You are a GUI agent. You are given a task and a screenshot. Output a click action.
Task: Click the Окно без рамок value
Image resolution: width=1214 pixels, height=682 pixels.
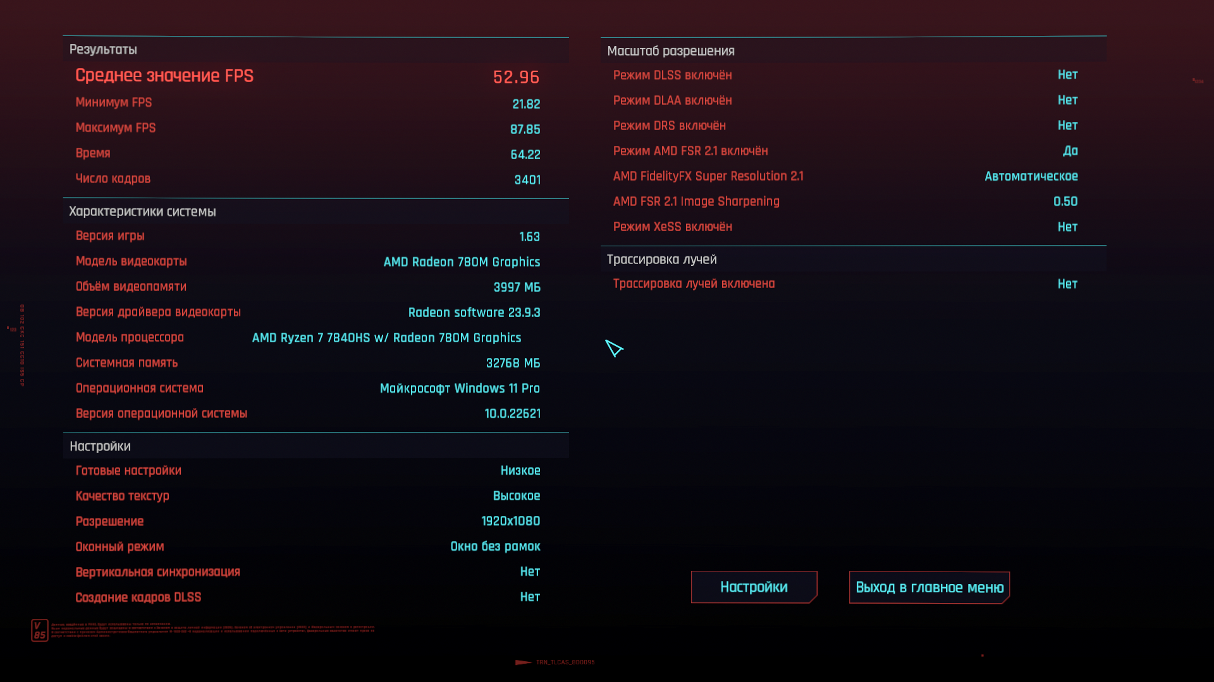pyautogui.click(x=495, y=546)
